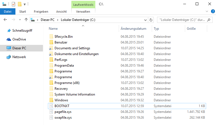This screenshot has width=216, height=125.
Task: Switch to the Freigeben ribbon tab
Action: click(x=41, y=12)
